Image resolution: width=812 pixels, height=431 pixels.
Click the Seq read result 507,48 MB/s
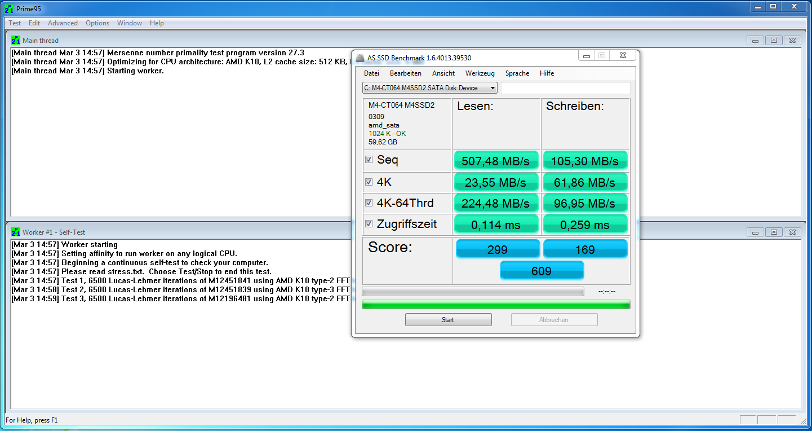click(x=496, y=161)
